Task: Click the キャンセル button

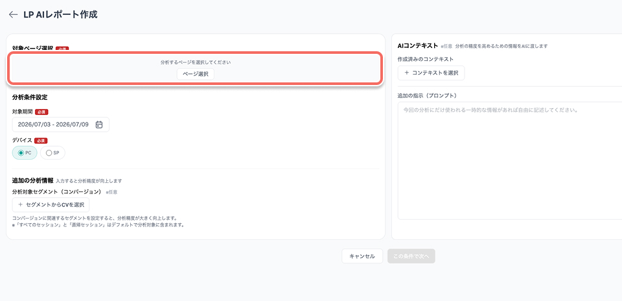Action: pyautogui.click(x=362, y=256)
